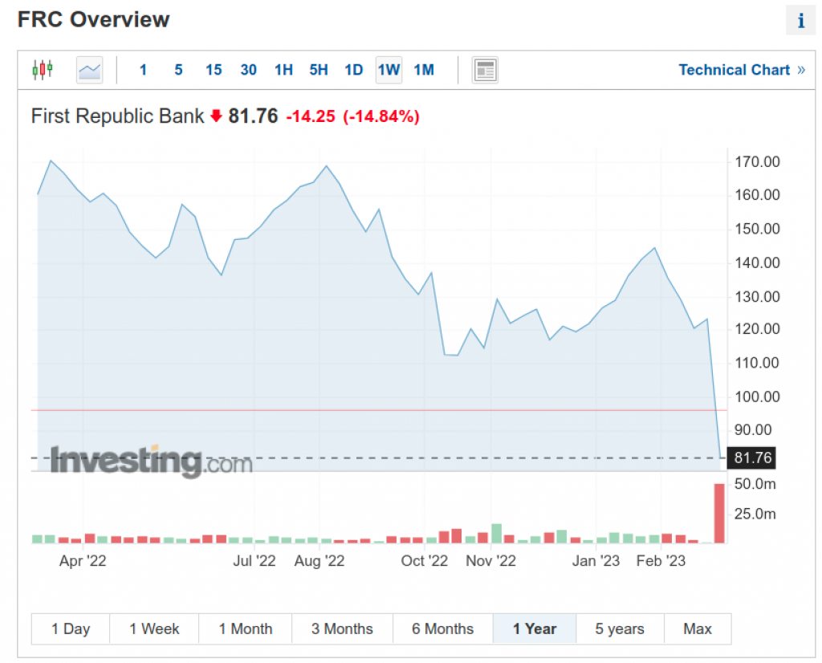
Task: Click the black 81.76 price axis label
Action: [x=751, y=458]
